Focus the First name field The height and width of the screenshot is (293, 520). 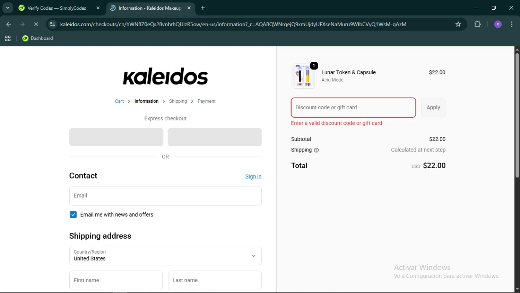[116, 281]
